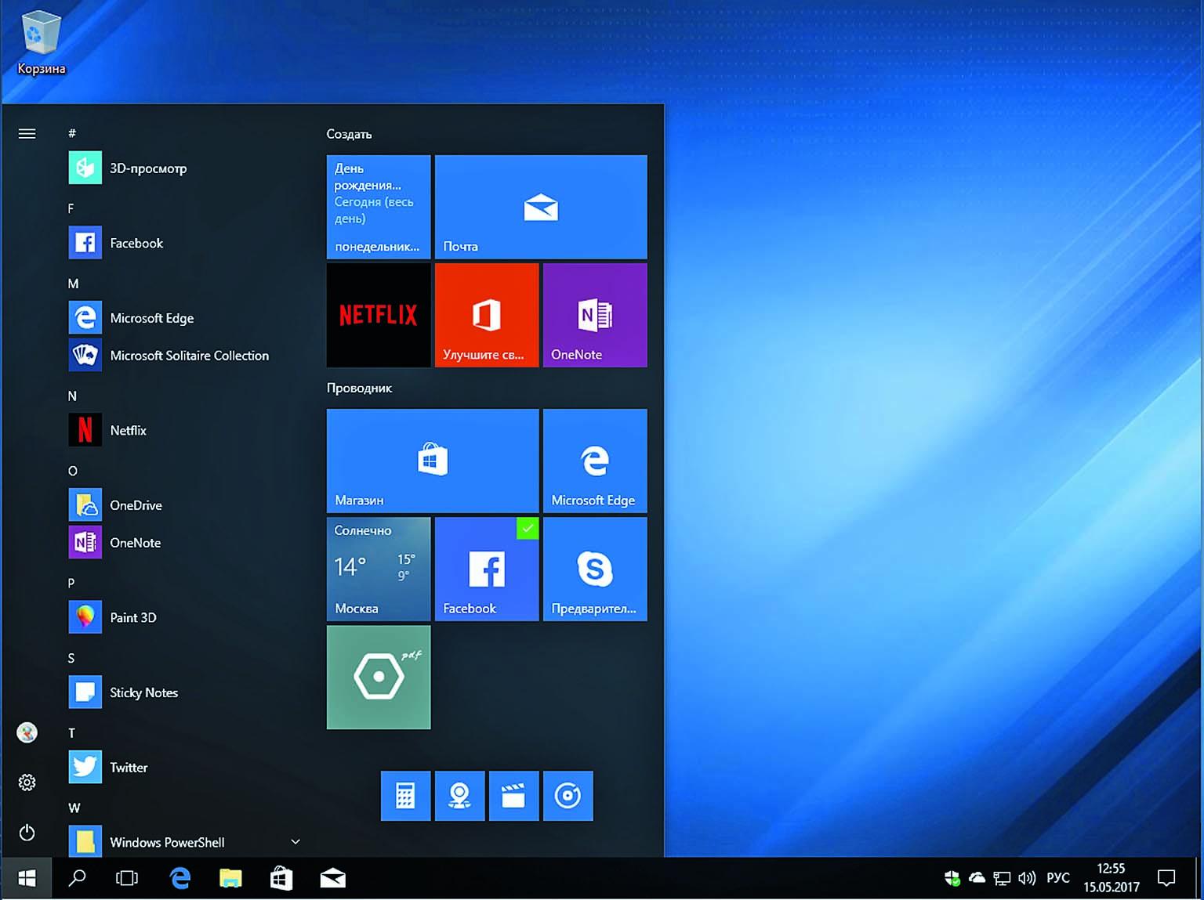Expand the Windows PowerShell folder

(296, 842)
